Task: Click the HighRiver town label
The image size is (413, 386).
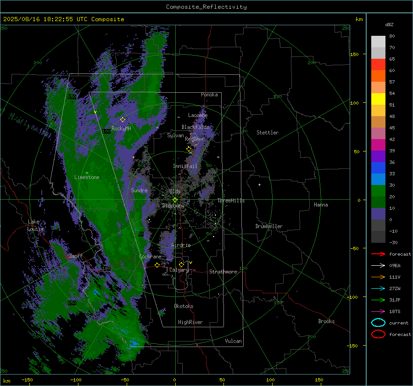Action: [190, 322]
